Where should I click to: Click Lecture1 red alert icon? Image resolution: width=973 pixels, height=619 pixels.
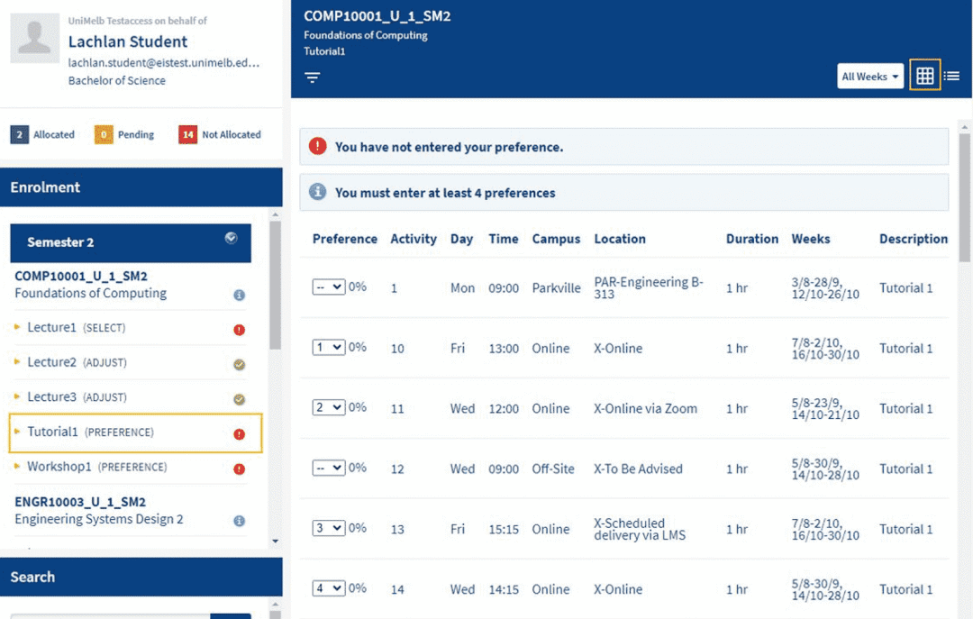[239, 330]
